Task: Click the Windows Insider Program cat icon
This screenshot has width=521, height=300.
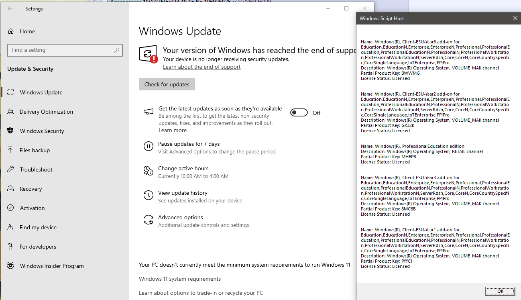Action: pyautogui.click(x=11, y=266)
